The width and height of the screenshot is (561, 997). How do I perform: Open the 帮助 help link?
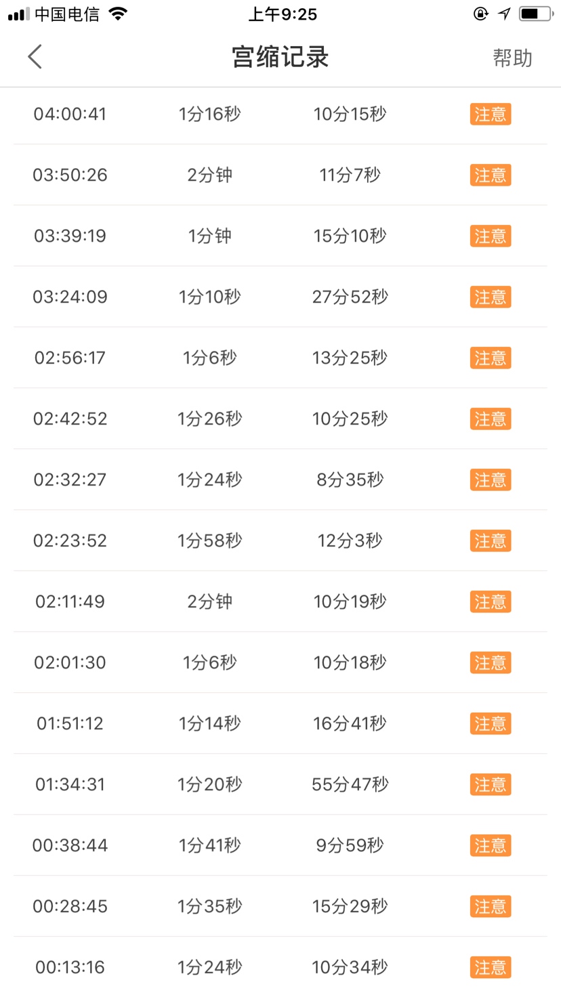(x=512, y=58)
